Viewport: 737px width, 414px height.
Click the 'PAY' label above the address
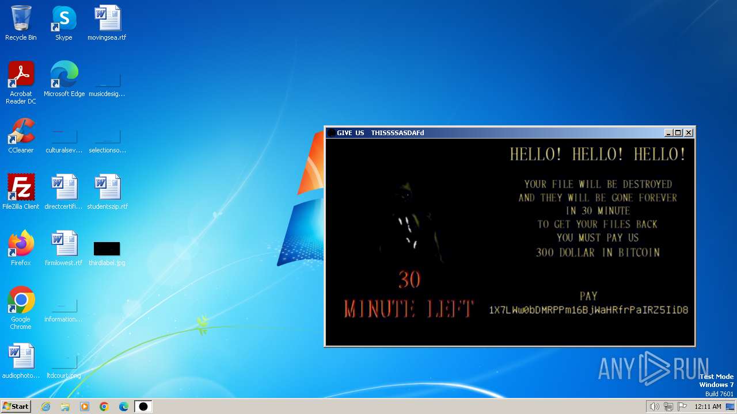[588, 297]
